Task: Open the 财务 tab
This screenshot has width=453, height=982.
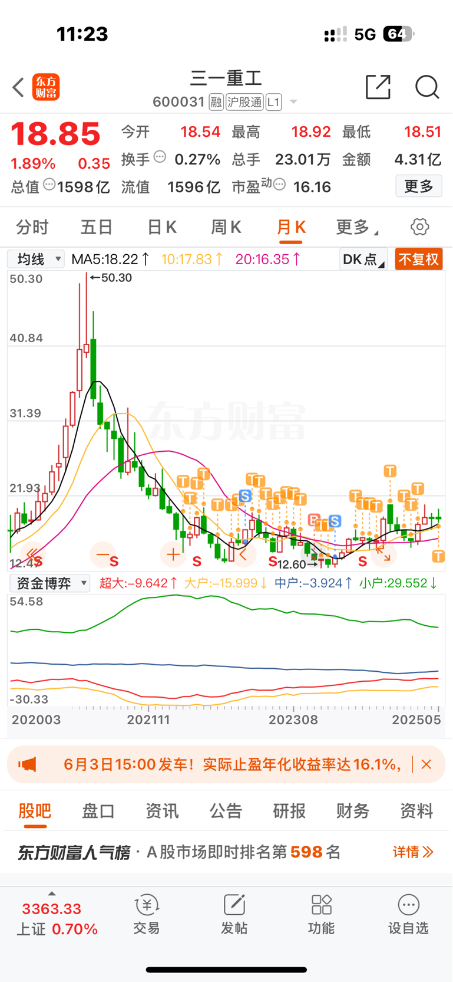Action: 353,811
